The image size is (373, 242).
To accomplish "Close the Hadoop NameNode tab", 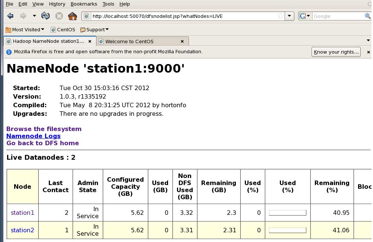I will pyautogui.click(x=90, y=41).
